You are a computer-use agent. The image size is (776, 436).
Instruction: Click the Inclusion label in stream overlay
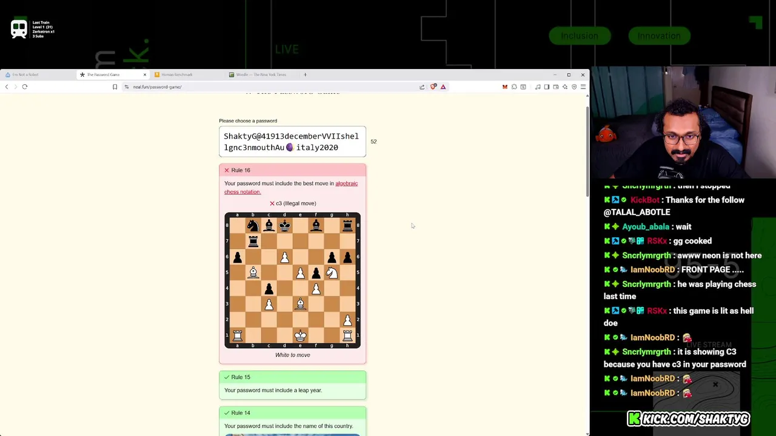pos(580,36)
